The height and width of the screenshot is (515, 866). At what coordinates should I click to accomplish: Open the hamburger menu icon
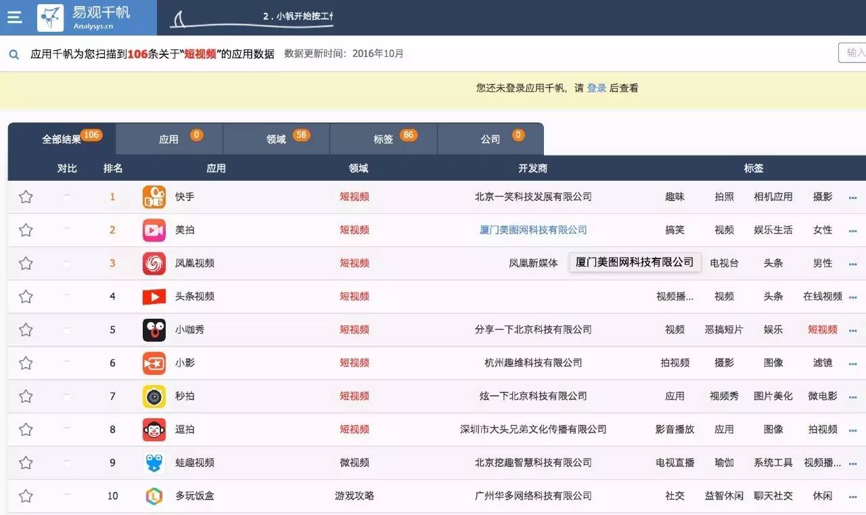point(14,18)
